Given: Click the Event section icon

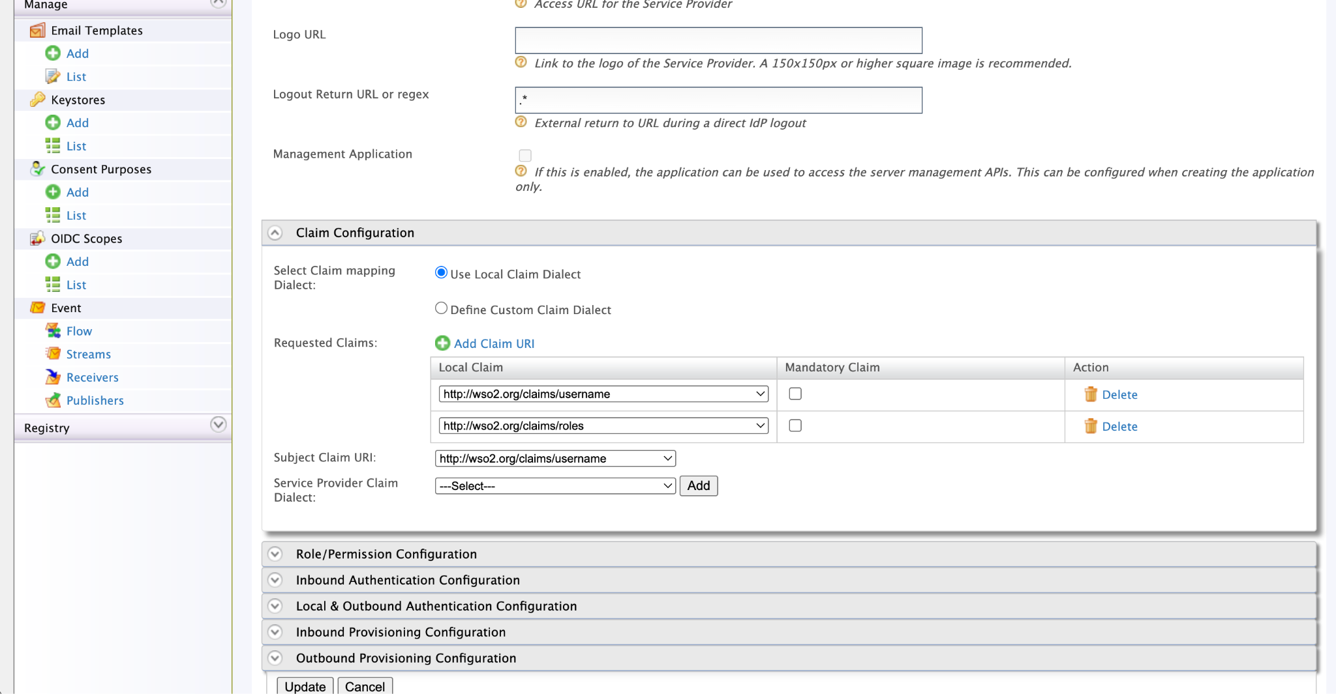Looking at the screenshot, I should 38,308.
